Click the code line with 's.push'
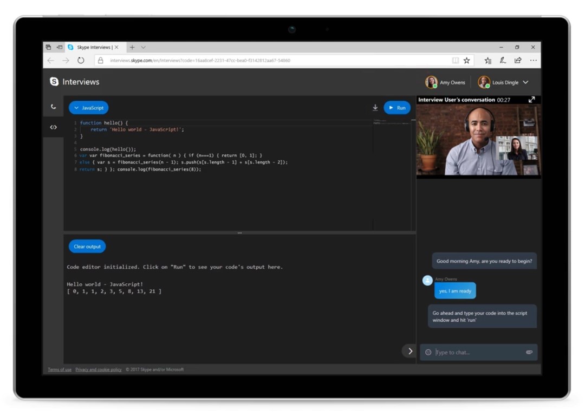This screenshot has width=585, height=416. click(184, 162)
